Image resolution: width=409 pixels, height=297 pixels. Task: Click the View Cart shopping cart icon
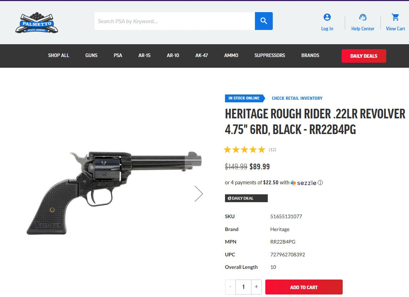395,17
